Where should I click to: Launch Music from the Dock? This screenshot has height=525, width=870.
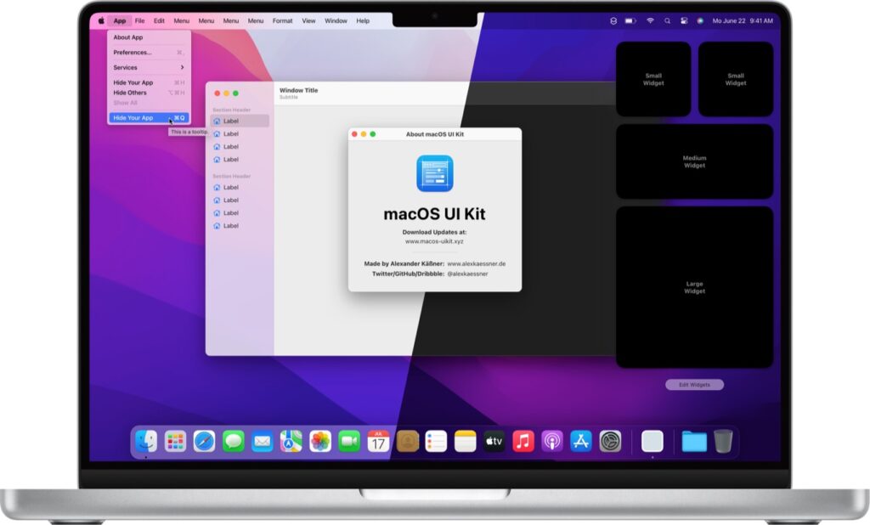(522, 441)
